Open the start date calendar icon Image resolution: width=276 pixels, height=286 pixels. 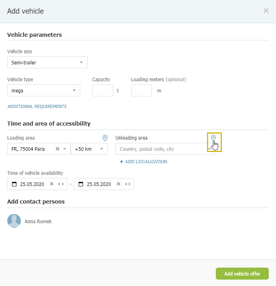pyautogui.click(x=14, y=184)
